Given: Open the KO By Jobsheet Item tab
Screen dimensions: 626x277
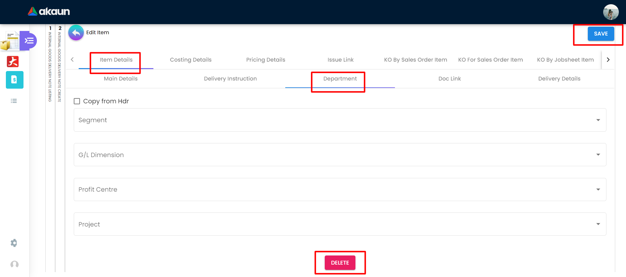Looking at the screenshot, I should tap(565, 60).
